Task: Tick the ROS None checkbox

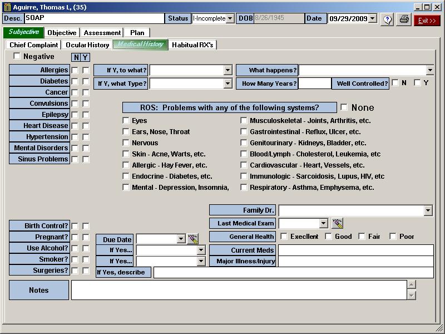Action: pyautogui.click(x=344, y=107)
